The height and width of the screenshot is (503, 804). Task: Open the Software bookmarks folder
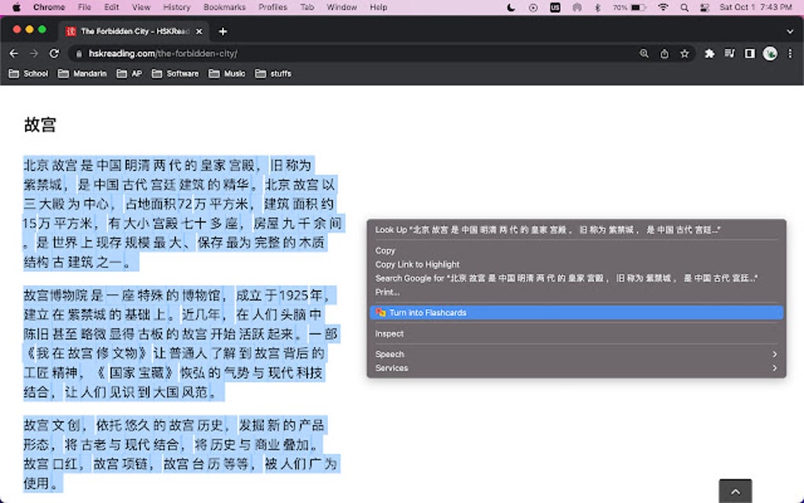tap(175, 73)
